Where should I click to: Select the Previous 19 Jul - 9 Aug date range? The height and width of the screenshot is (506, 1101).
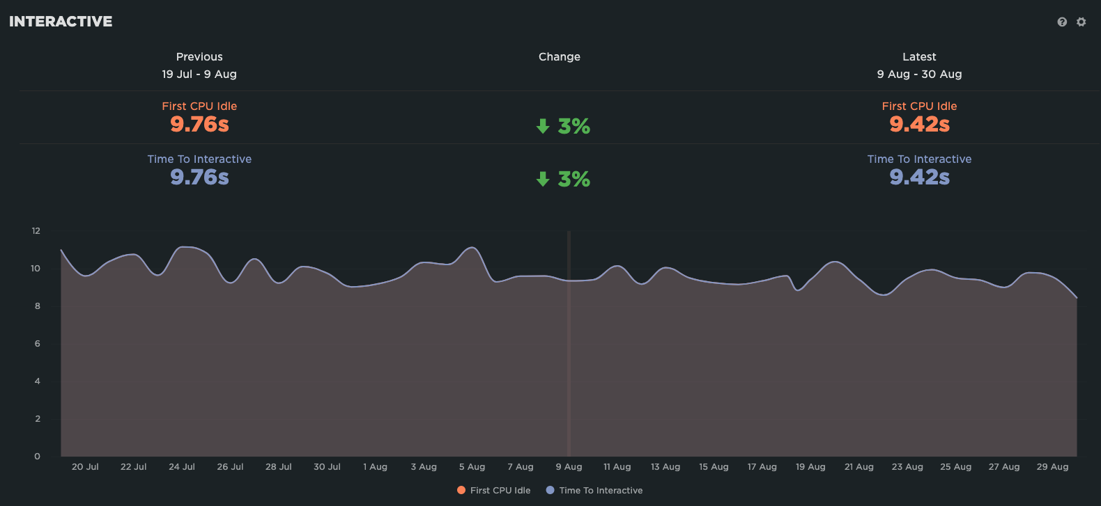click(x=199, y=74)
